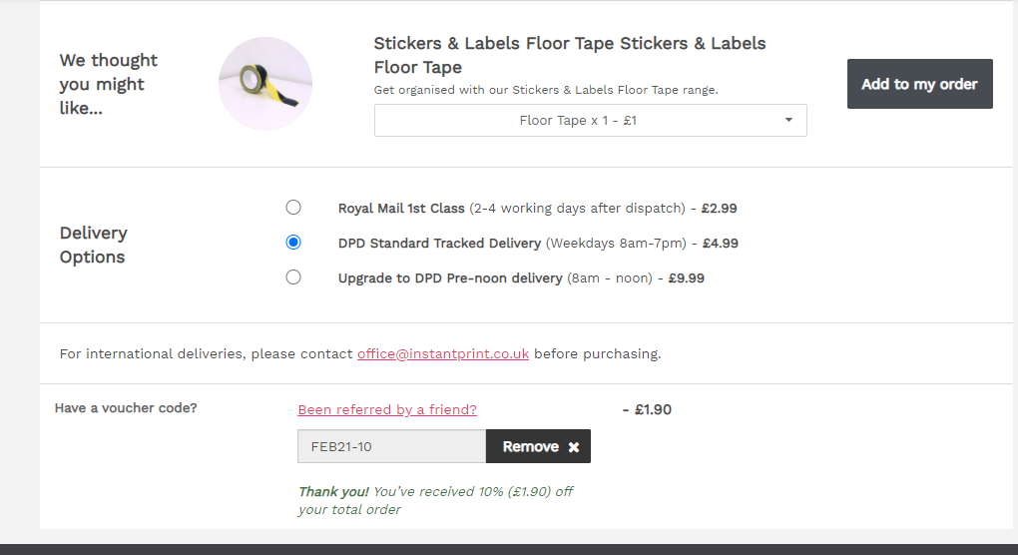The height and width of the screenshot is (555, 1018).
Task: Remove the applied voucher code
Action: click(538, 447)
